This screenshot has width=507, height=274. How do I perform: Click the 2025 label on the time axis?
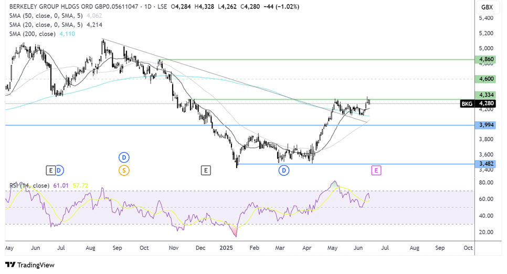(226, 248)
